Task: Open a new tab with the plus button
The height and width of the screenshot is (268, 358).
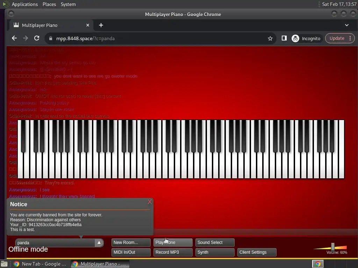Action: point(101,25)
